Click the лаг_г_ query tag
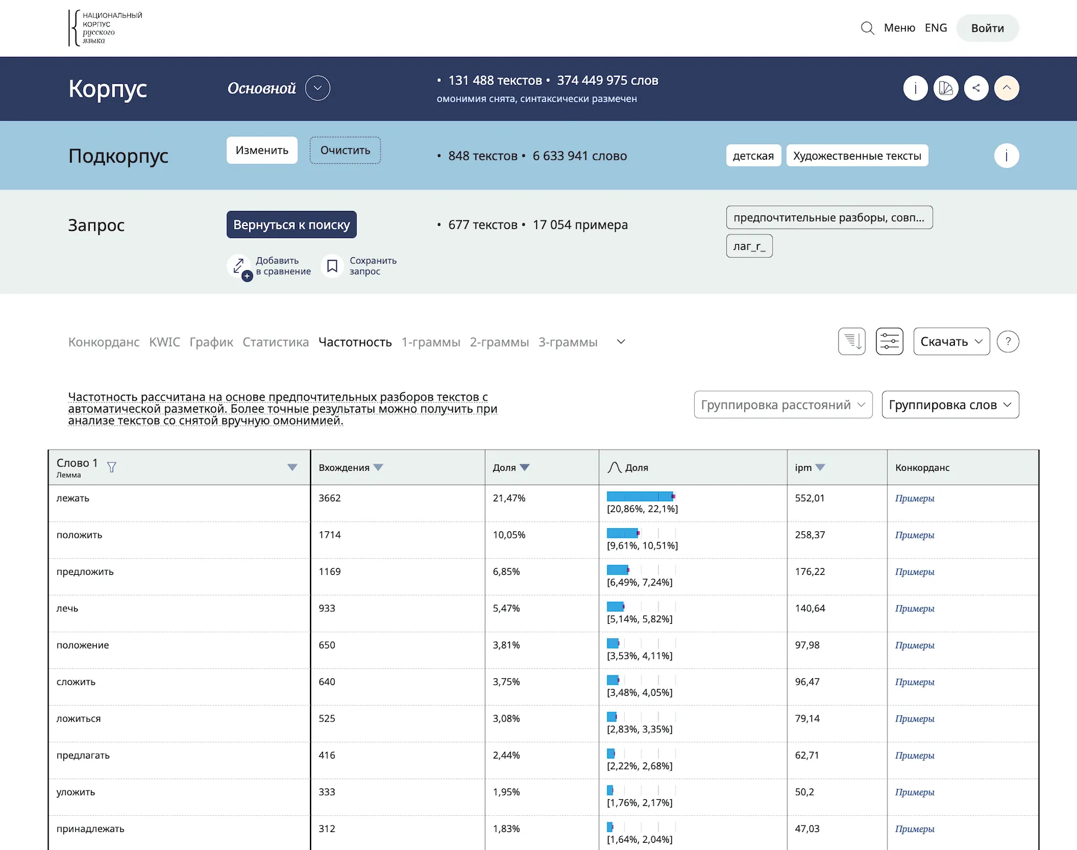Image resolution: width=1077 pixels, height=850 pixels. (749, 246)
